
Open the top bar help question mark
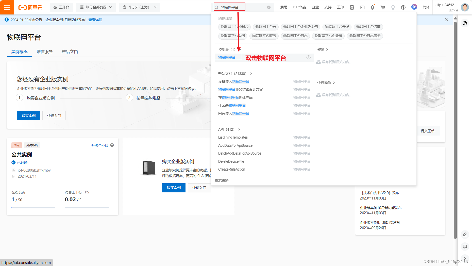(403, 7)
